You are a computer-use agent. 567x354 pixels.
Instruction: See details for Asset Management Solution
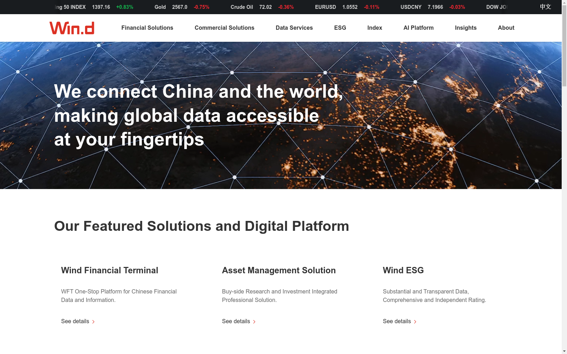(x=239, y=321)
